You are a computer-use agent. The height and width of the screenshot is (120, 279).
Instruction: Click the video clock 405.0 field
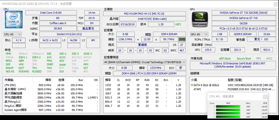click(267, 50)
